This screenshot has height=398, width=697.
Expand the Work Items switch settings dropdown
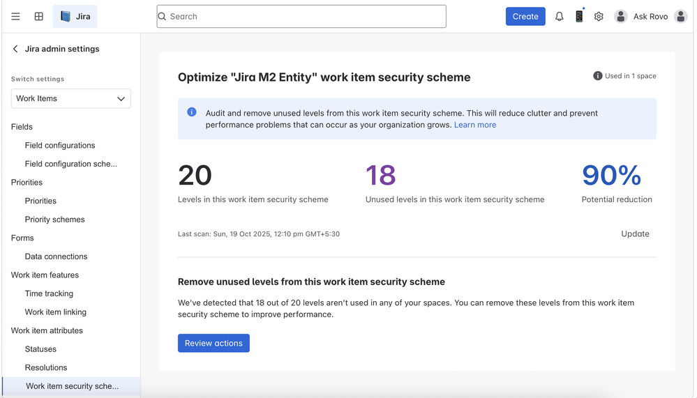[70, 98]
